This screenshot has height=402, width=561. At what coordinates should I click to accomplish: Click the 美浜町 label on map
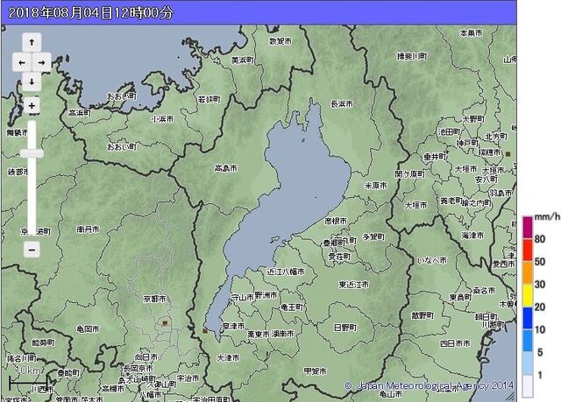coord(243,60)
